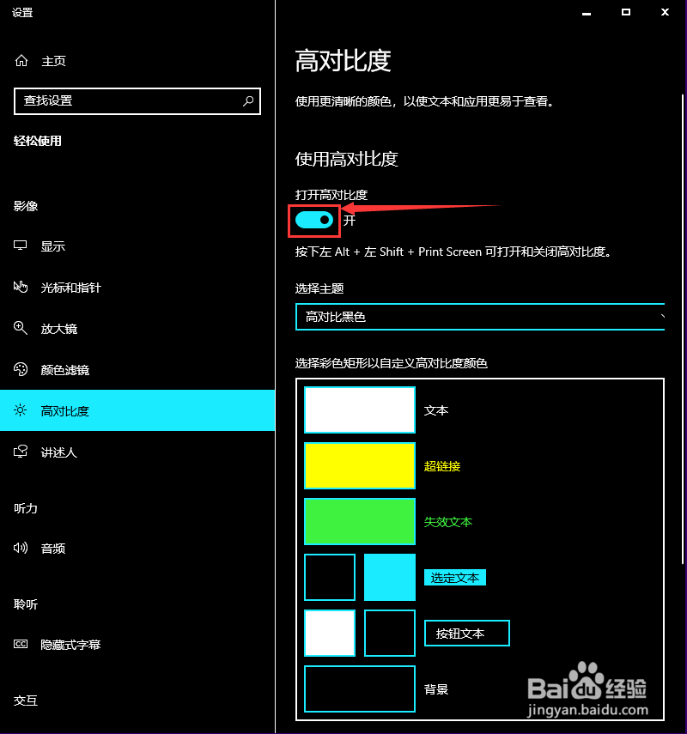The image size is (687, 734).
Task: Go to 音频 settings
Action: (137, 548)
